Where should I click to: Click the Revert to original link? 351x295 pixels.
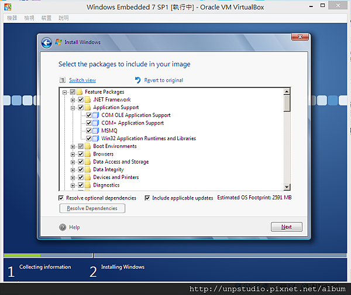click(164, 80)
